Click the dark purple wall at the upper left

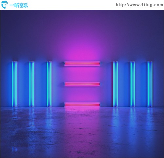[22, 27]
